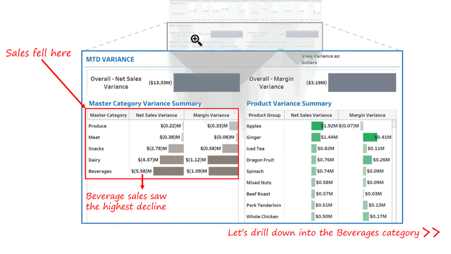Select the Whole Chicken product row

(x=318, y=216)
